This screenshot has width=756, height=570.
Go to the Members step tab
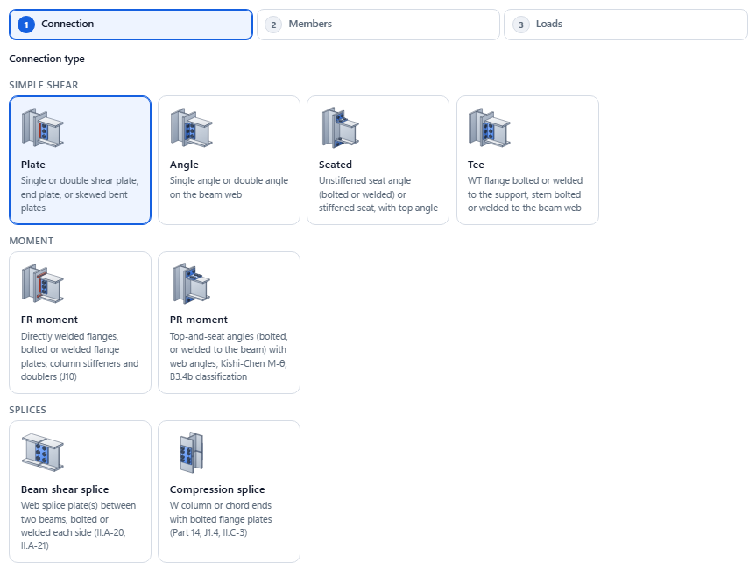[x=378, y=25]
